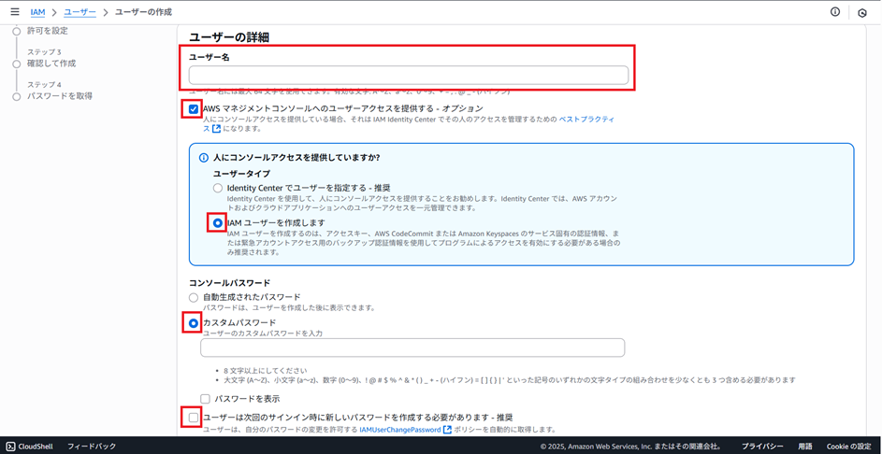Focus the ユーザー名 text field
Image resolution: width=882 pixels, height=454 pixels.
408,76
